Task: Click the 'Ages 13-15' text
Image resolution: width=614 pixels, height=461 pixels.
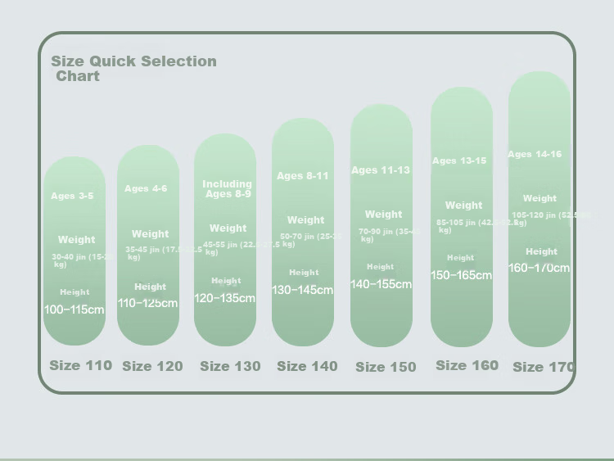Action: (459, 160)
